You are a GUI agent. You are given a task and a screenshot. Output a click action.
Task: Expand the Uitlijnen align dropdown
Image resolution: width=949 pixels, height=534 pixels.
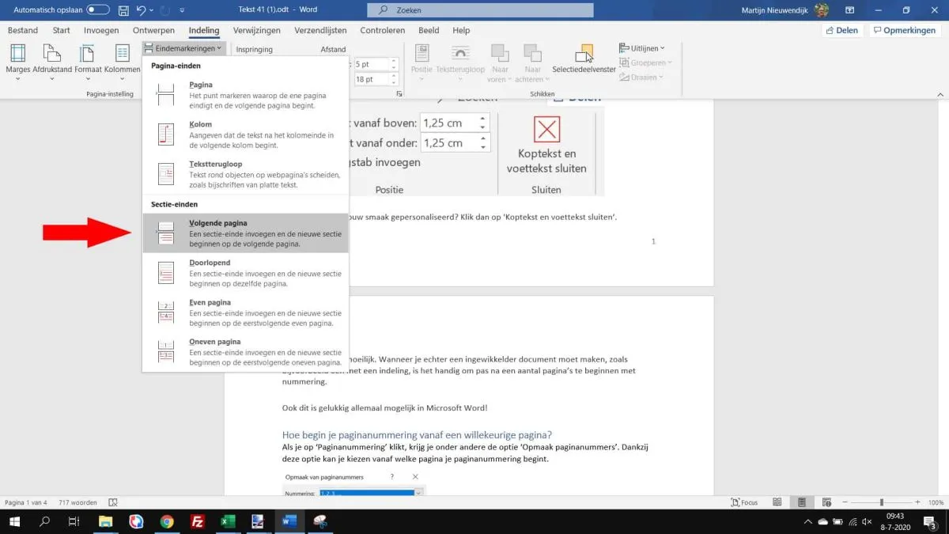click(x=641, y=48)
